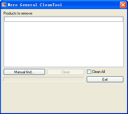This screenshot has height=114, width=128.
Task: Close the Nero General CleanTool window
Action: click(123, 5)
